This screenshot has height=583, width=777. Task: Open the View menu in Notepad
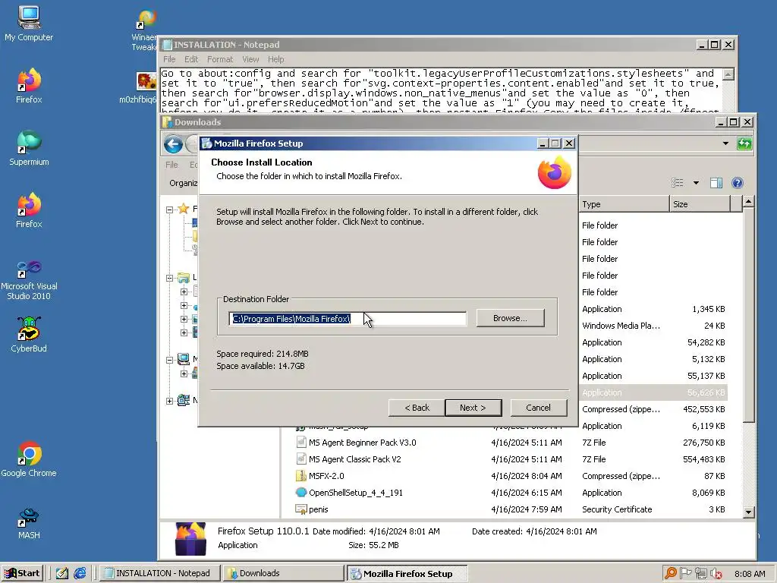click(250, 59)
